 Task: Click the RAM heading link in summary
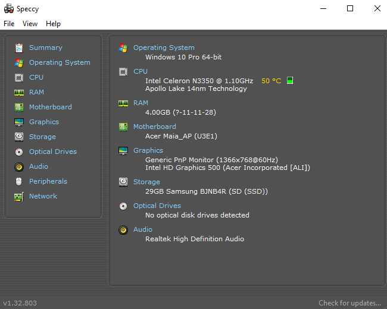[141, 103]
